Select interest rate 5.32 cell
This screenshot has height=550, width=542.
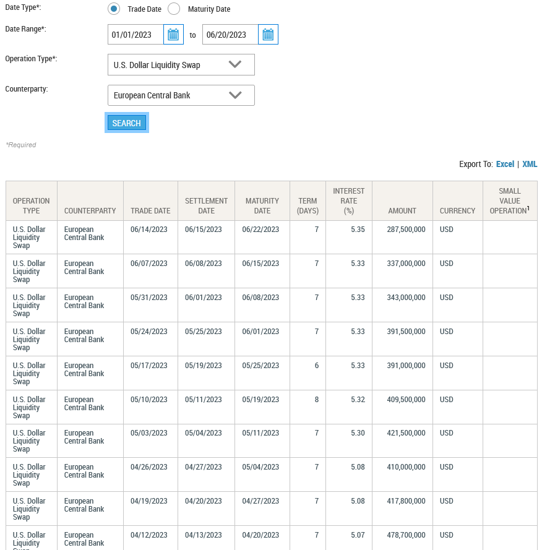(x=349, y=407)
